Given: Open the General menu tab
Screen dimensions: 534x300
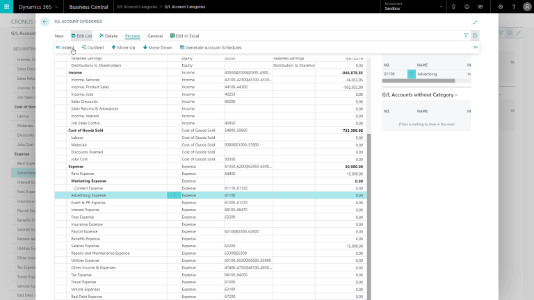Looking at the screenshot, I should tap(155, 35).
